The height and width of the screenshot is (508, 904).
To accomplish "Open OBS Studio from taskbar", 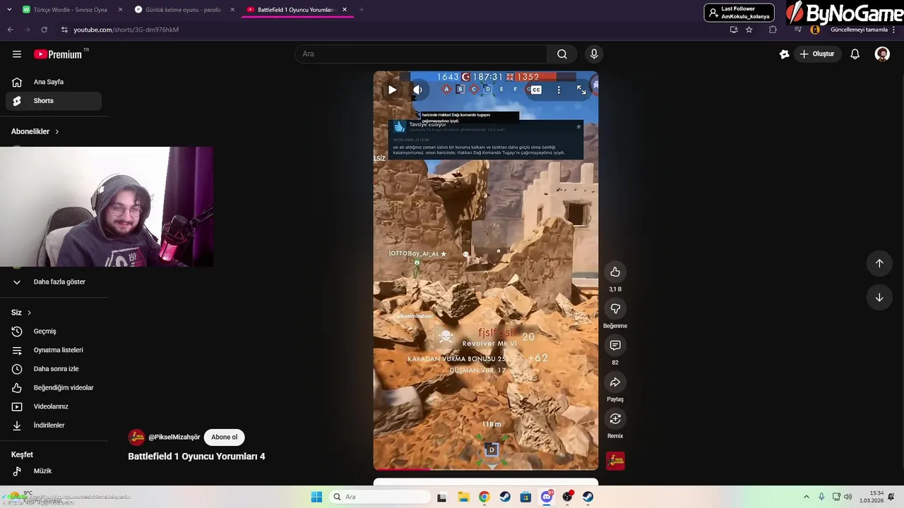I will click(x=567, y=497).
